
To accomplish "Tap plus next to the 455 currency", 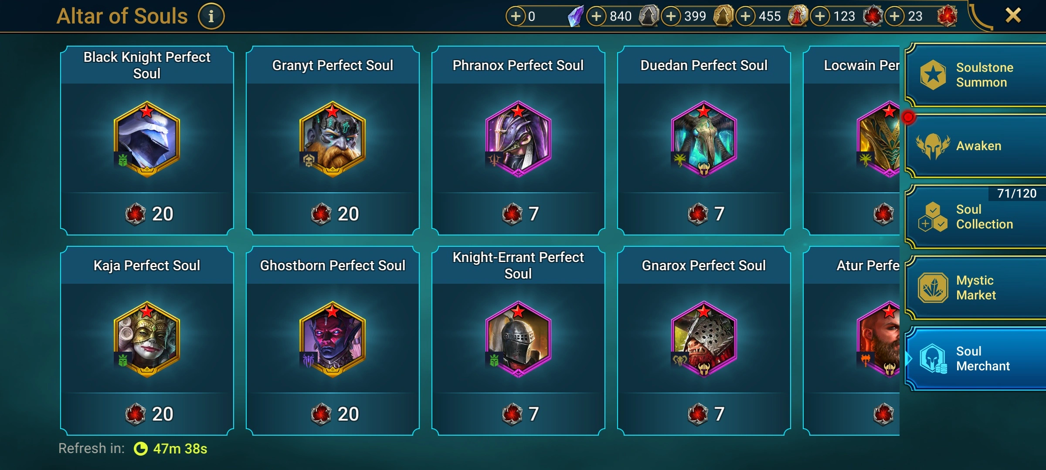I will click(x=745, y=17).
